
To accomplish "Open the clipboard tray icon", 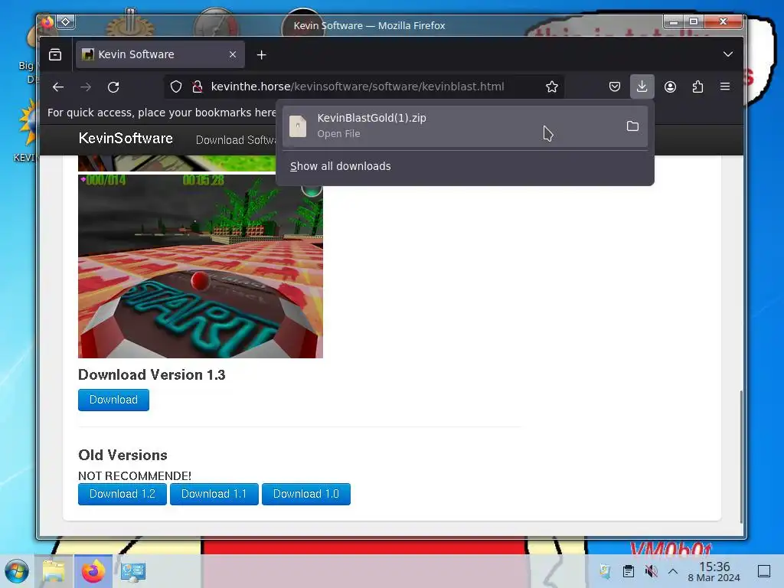I will pyautogui.click(x=629, y=571).
